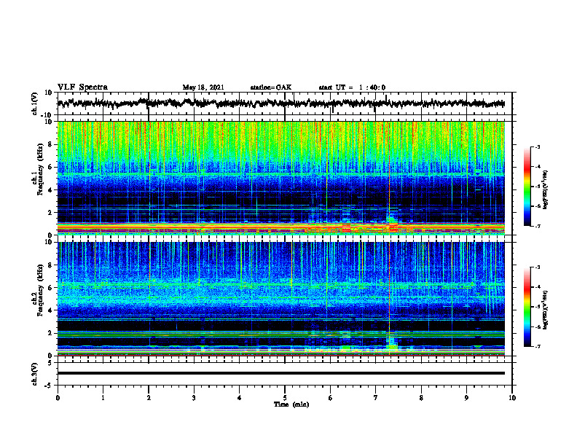Select the ch.2 colorbar gradient
The height and width of the screenshot is (446, 577).
tap(527, 307)
